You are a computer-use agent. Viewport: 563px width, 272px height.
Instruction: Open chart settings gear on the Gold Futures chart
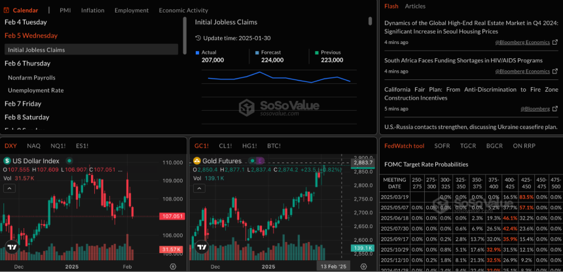click(363, 267)
